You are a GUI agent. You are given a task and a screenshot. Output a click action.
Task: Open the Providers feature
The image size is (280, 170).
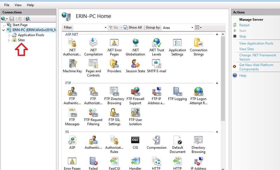(x=114, y=66)
